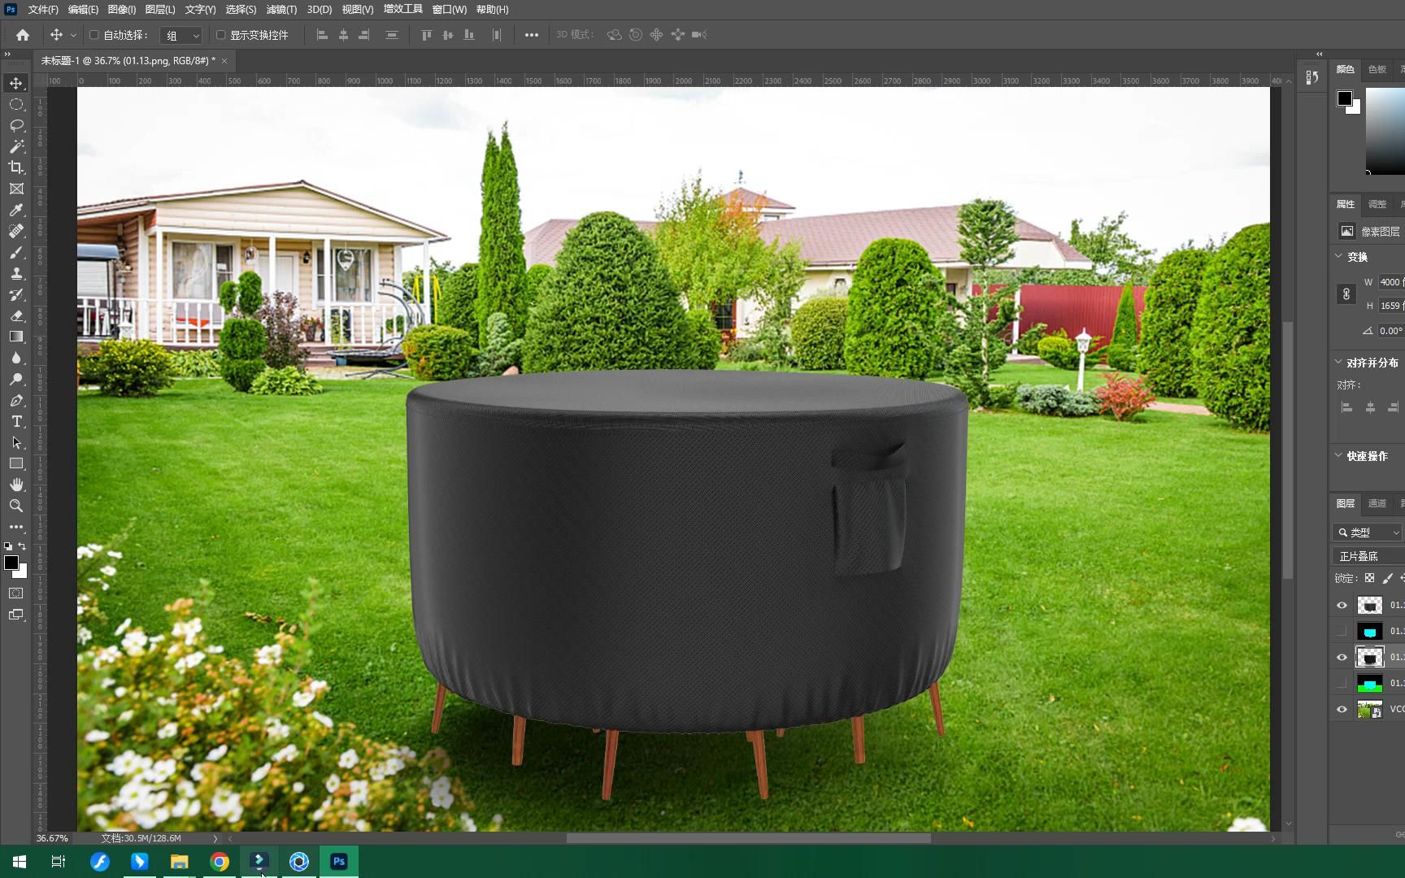
Task: Open the 窗口(W) menu
Action: 450,10
